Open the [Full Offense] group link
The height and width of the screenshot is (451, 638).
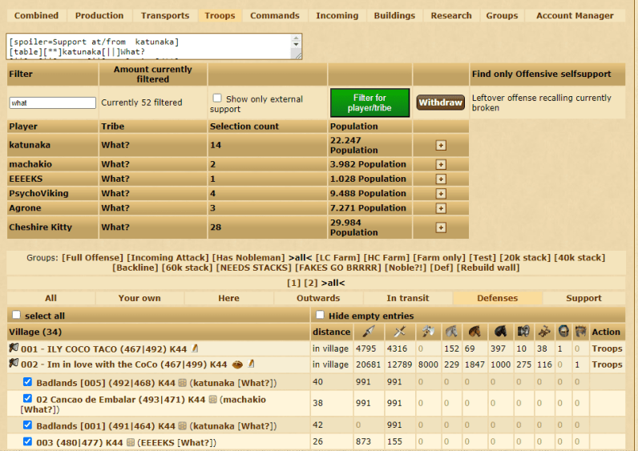(x=92, y=257)
